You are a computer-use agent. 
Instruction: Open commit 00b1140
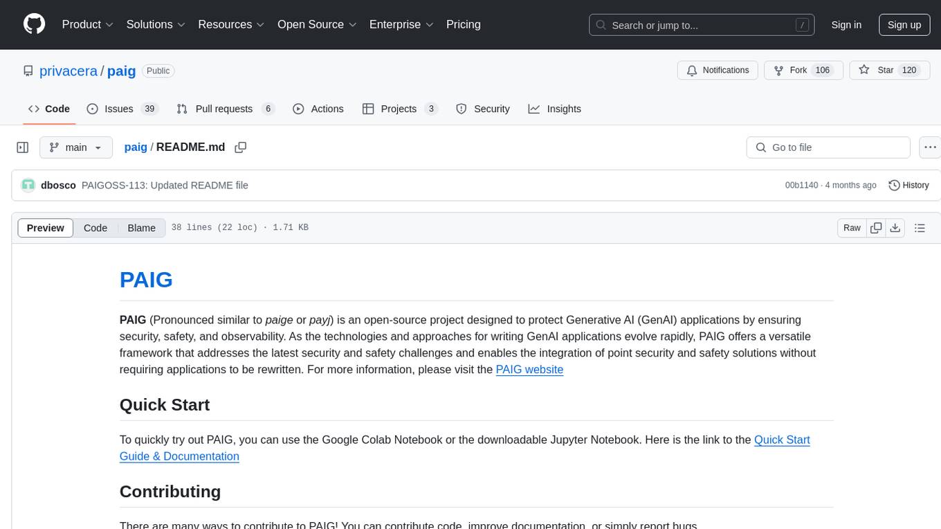click(x=801, y=185)
